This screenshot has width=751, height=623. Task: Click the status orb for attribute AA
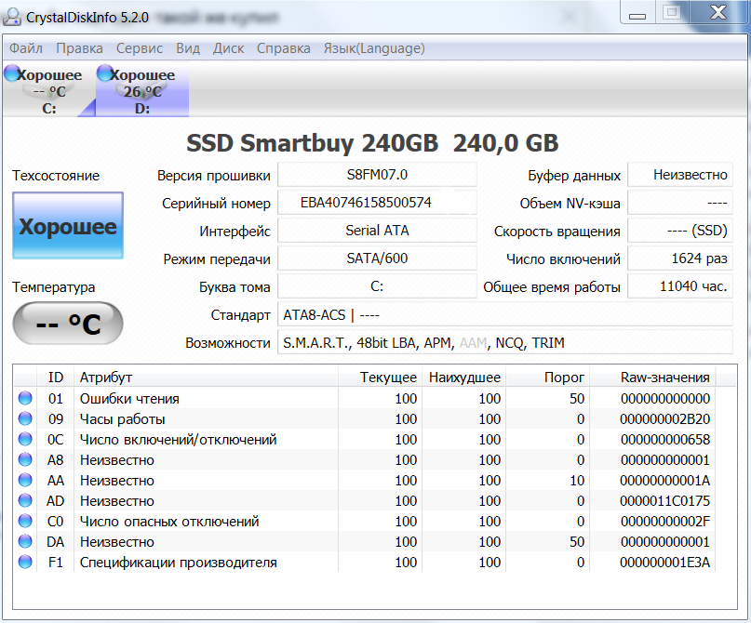pos(25,480)
